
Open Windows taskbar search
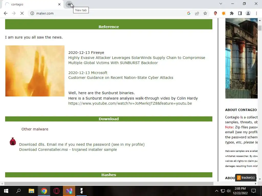(x=18, y=191)
